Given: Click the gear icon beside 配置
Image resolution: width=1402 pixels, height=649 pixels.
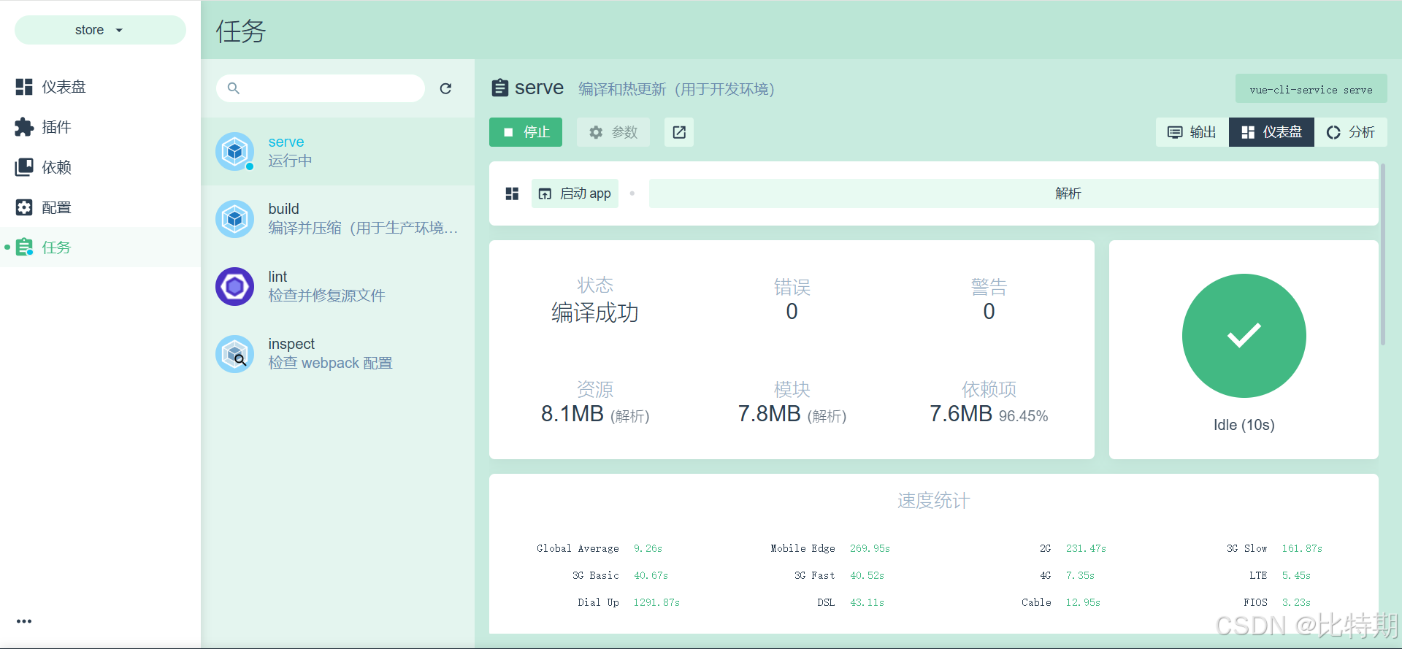Looking at the screenshot, I should point(24,207).
